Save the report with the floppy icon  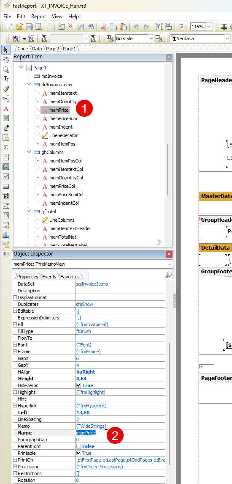click(29, 27)
